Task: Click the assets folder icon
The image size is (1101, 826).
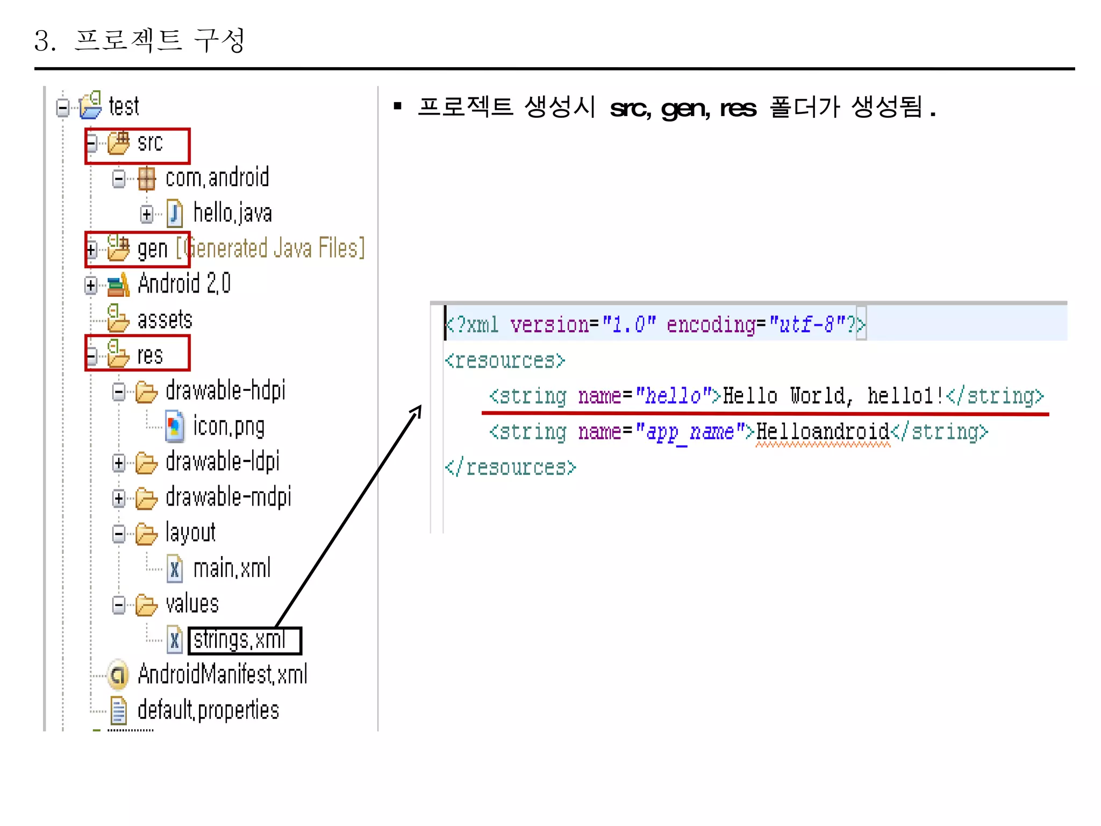Action: pos(118,319)
